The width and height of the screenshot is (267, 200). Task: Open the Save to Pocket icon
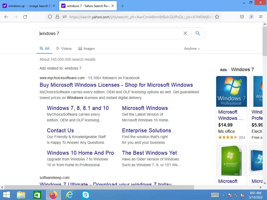click(x=242, y=17)
